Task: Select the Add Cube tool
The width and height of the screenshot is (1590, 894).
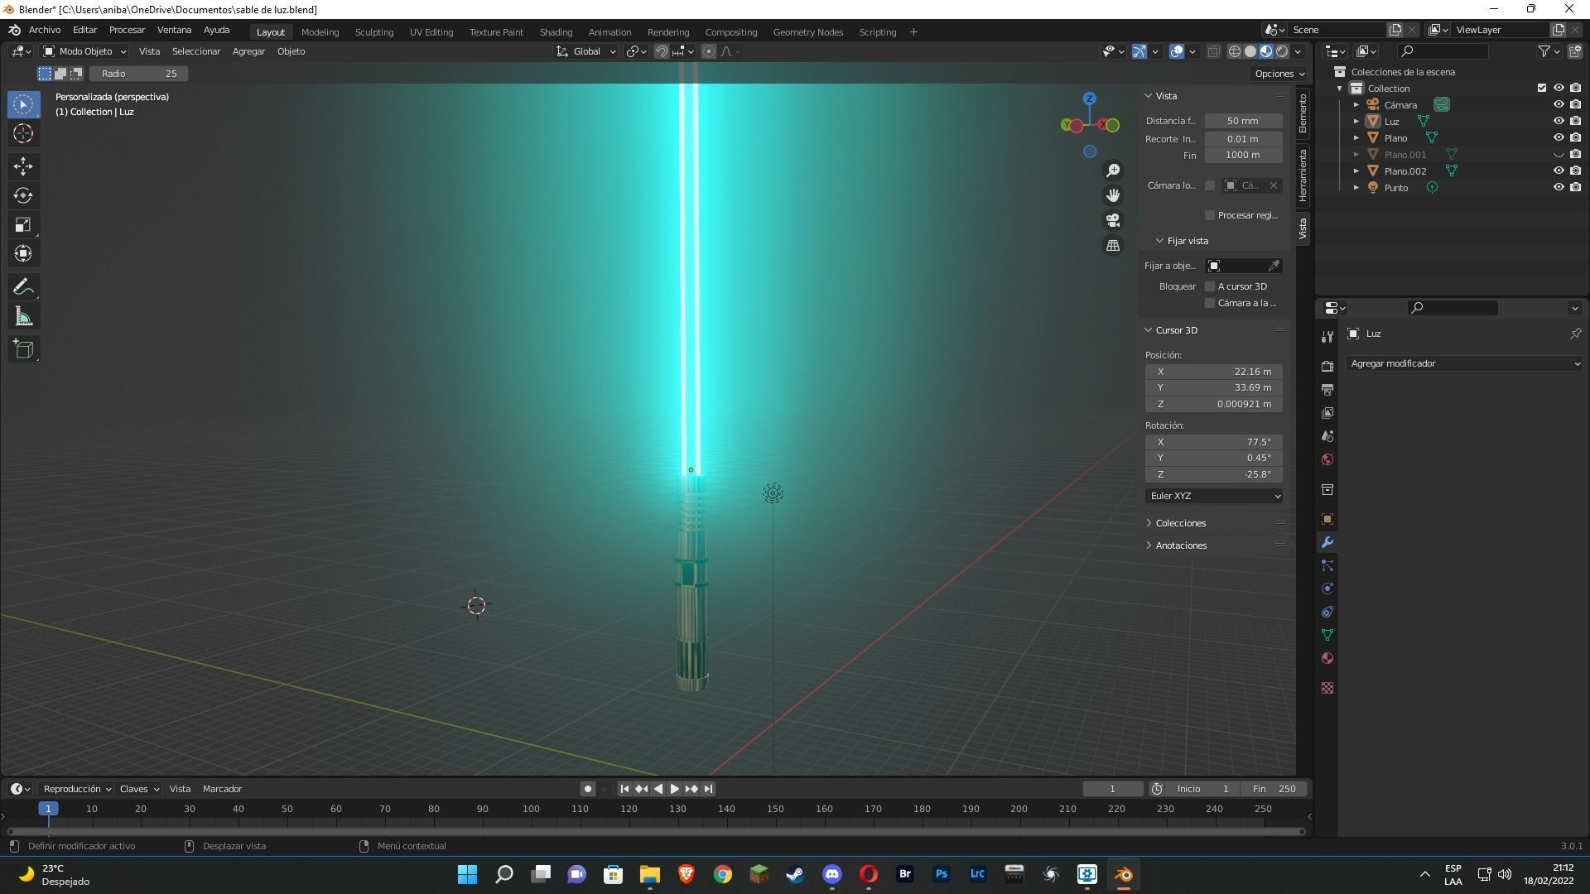Action: [23, 349]
